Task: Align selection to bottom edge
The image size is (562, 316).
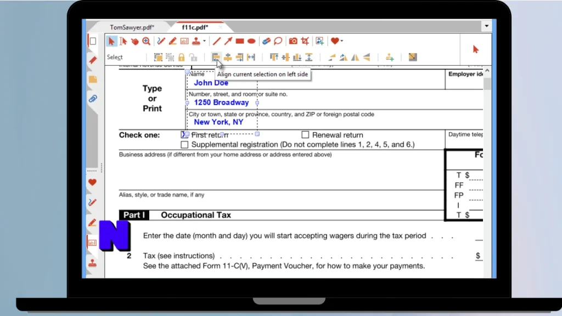Action: 297,57
